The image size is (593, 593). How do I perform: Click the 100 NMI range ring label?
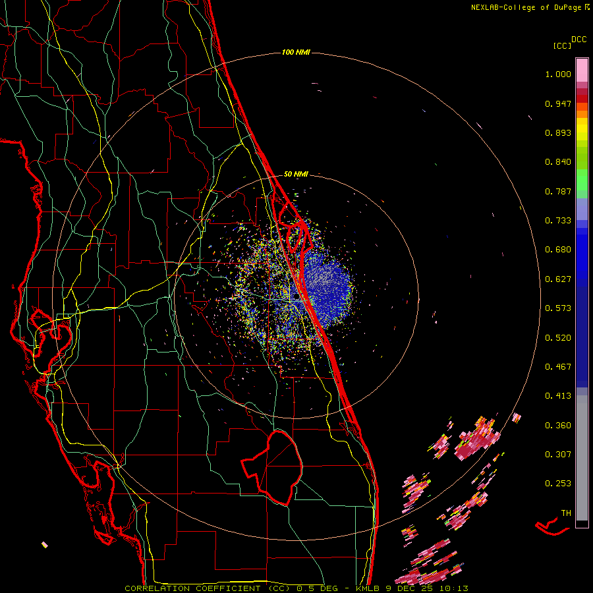tap(296, 52)
